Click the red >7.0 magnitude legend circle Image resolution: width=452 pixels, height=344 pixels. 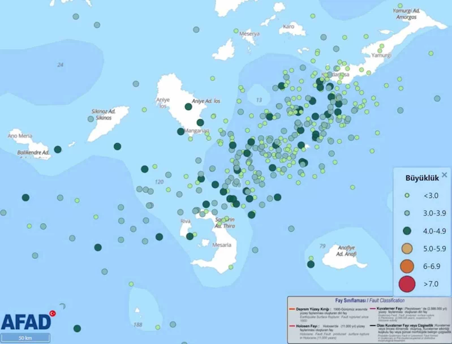(x=407, y=283)
